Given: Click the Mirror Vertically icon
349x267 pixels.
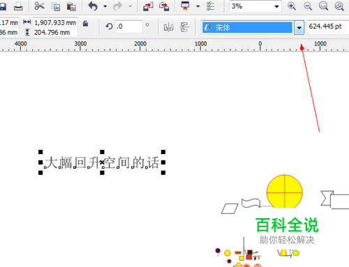Looking at the screenshot, I should pyautogui.click(x=184, y=27).
